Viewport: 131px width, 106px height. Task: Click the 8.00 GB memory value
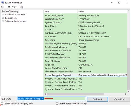click(82, 44)
